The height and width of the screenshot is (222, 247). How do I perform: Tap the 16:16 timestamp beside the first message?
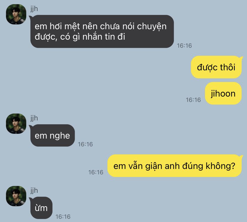[184, 46]
